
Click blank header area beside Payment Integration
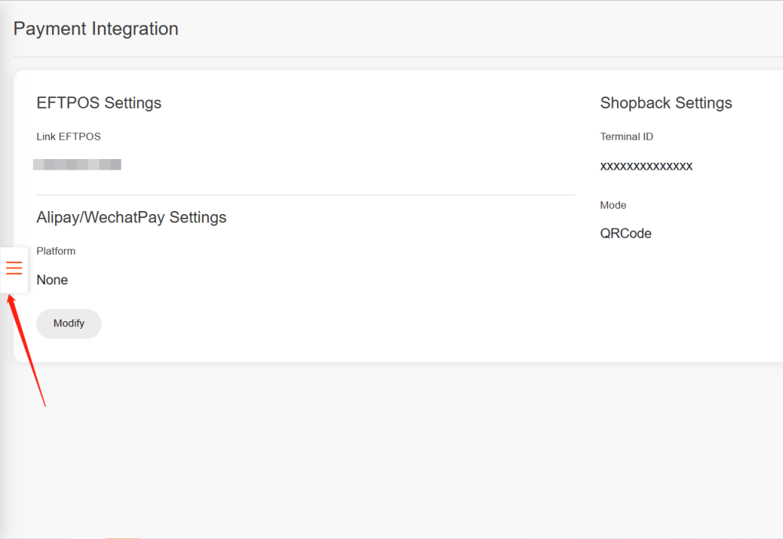tap(459, 29)
